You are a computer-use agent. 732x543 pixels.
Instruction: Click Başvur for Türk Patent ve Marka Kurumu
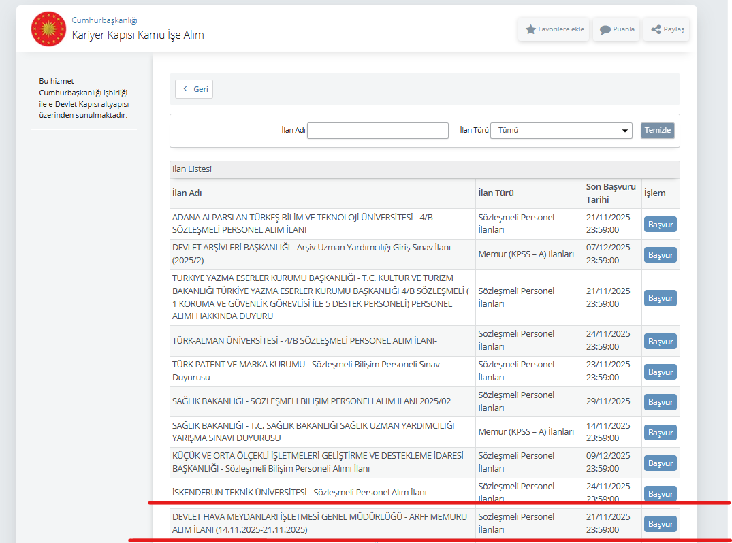[660, 372]
